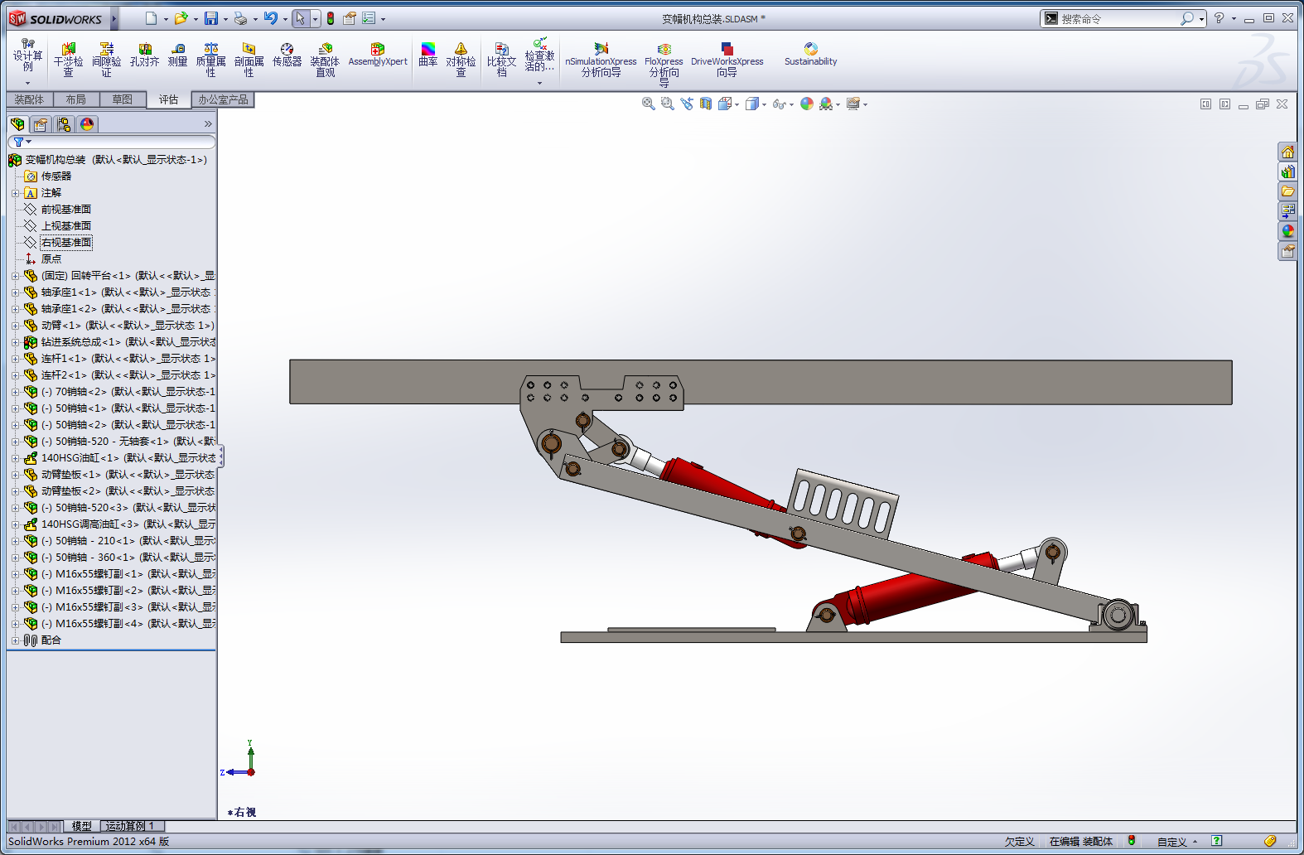Select the 评估 ribbon tab

[x=168, y=99]
